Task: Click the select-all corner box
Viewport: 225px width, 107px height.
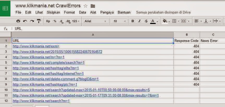Action: click(x=6, y=35)
